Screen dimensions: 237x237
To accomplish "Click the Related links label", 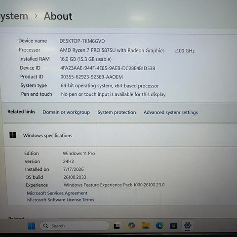I will (x=21, y=112).
